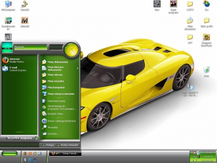Image resolution: width=217 pixels, height=163 pixels.
Task: Switch to ePC Firefox taskbar window
Action: pos(65,153)
